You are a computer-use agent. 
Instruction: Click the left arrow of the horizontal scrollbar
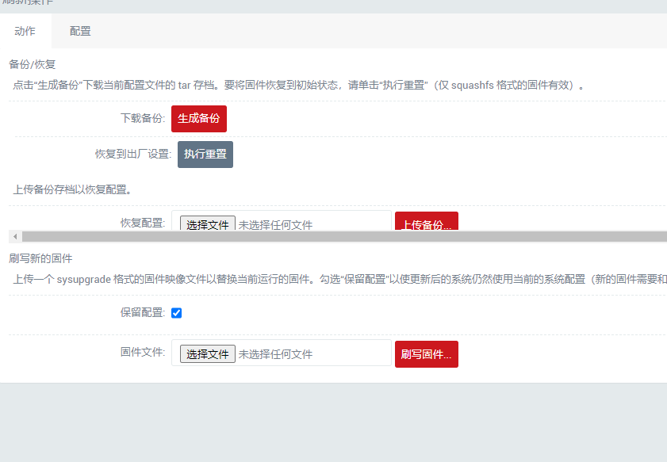[14, 236]
